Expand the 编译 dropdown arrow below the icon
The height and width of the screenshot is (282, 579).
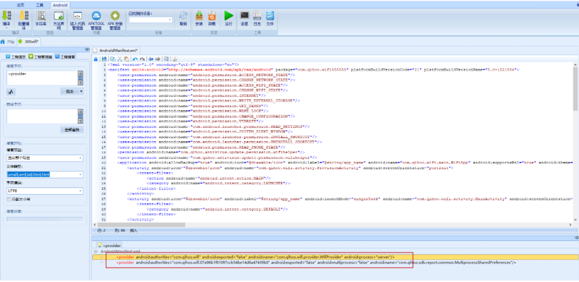tap(6, 27)
